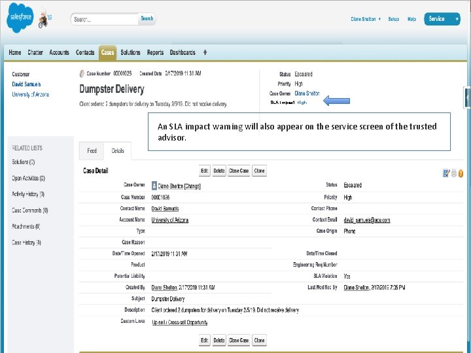Image resolution: width=471 pixels, height=353 pixels.
Task: Open the Reports tab
Action: point(155,52)
